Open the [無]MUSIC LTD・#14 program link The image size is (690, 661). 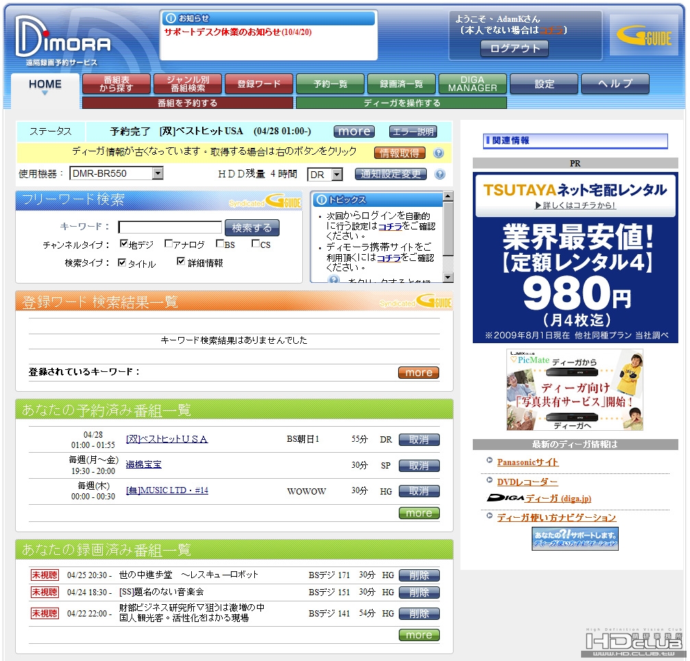click(x=167, y=490)
